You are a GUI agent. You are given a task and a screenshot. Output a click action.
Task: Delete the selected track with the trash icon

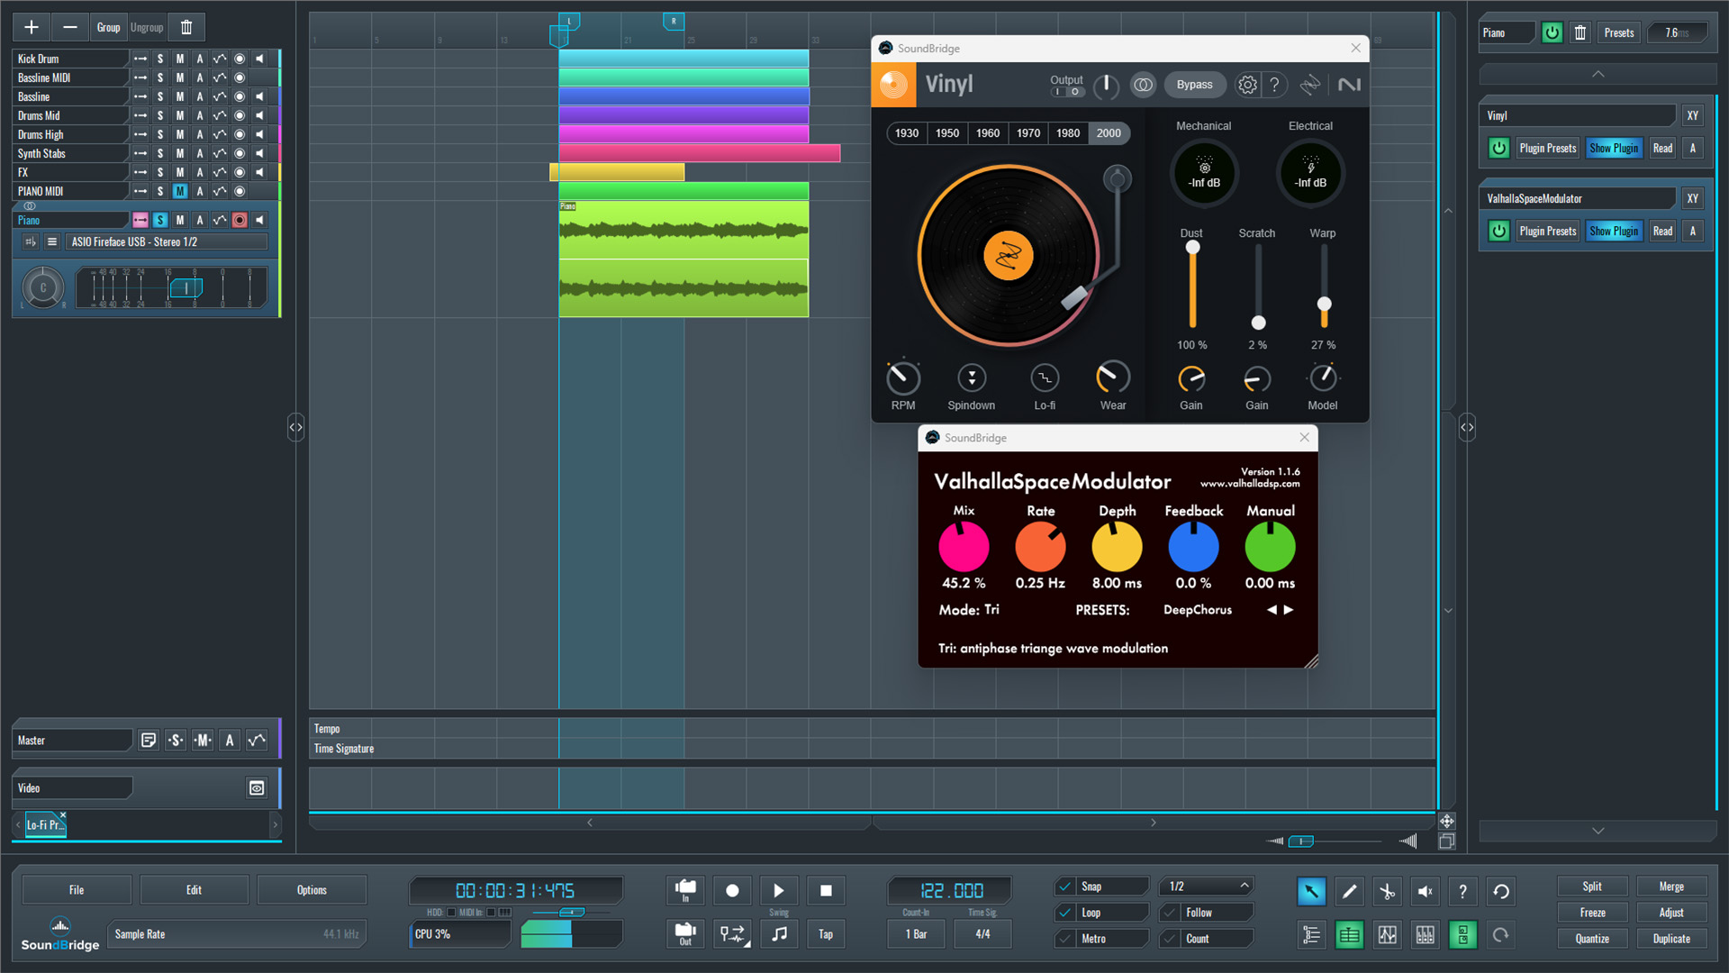coord(186,27)
